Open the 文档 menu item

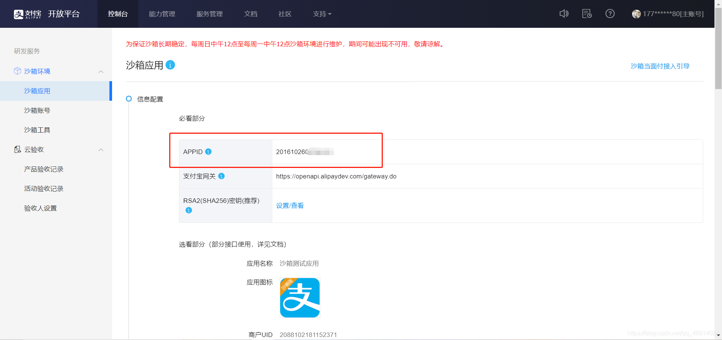(x=251, y=14)
